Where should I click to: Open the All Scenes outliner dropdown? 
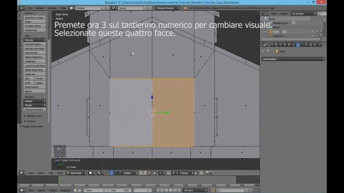click(x=304, y=13)
